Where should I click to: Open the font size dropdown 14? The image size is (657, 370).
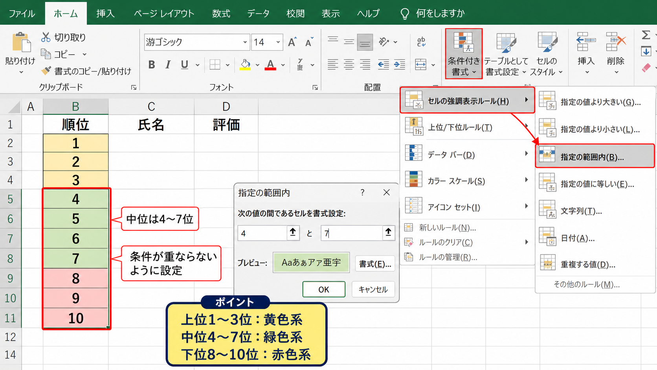pos(278,42)
